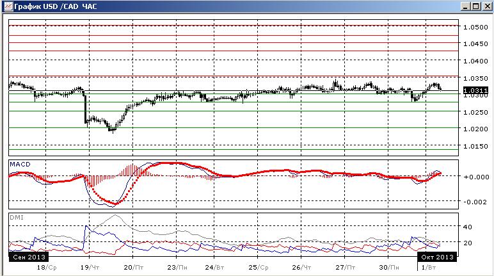Click the 25/Ср date label
This screenshot has width=494, height=276.
click(259, 268)
